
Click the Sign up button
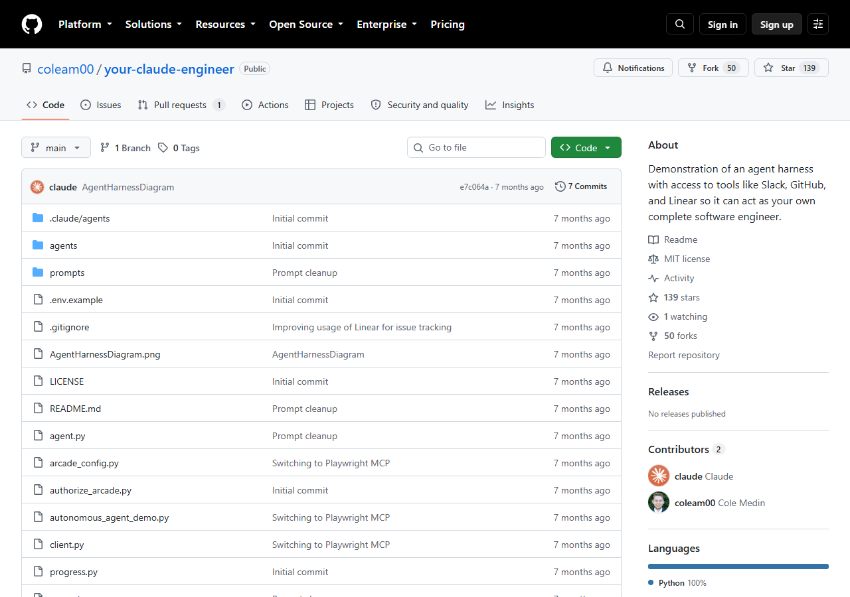[777, 24]
